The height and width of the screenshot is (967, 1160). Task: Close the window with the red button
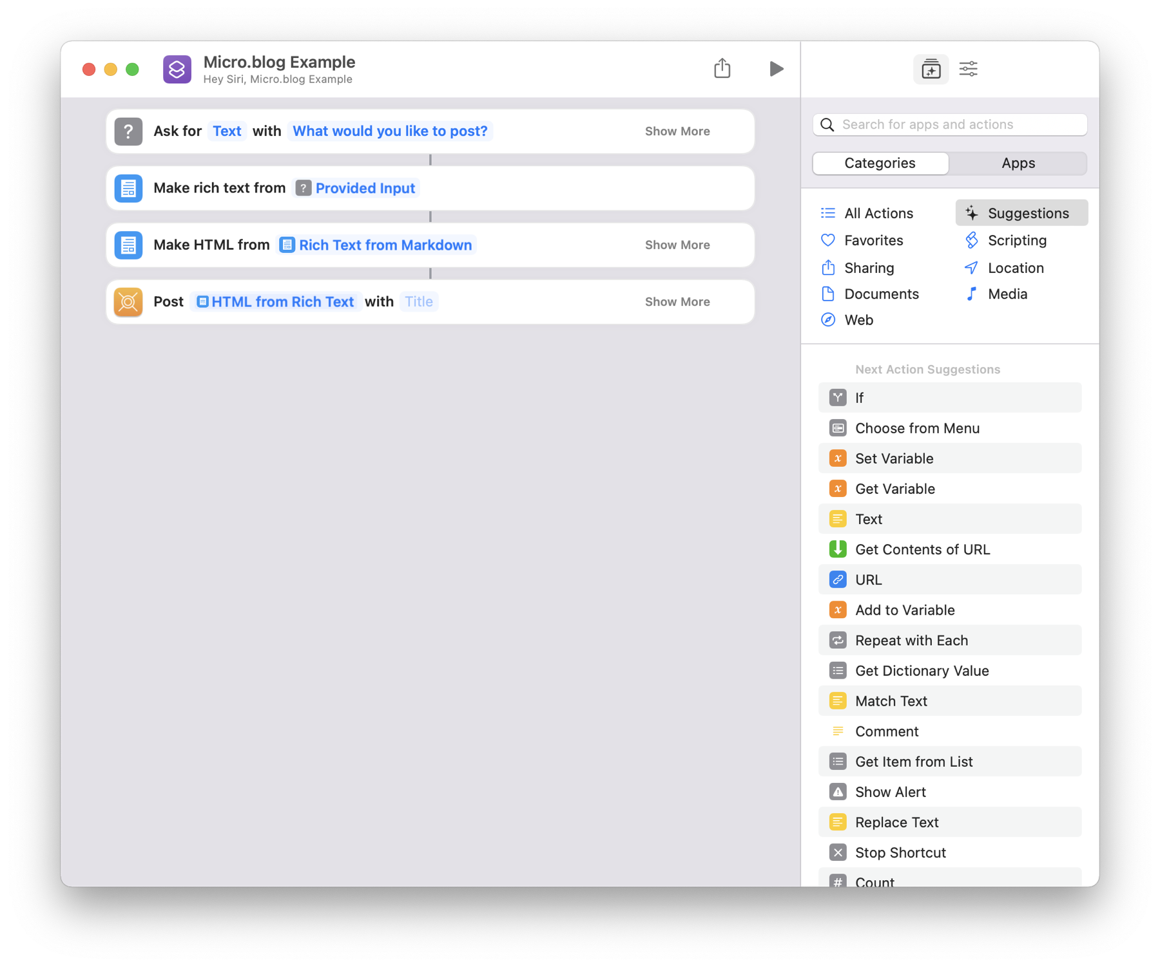(89, 69)
